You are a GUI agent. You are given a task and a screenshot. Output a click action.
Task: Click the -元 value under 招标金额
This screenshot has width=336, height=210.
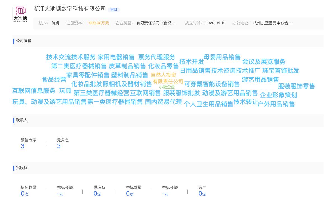point(60,194)
